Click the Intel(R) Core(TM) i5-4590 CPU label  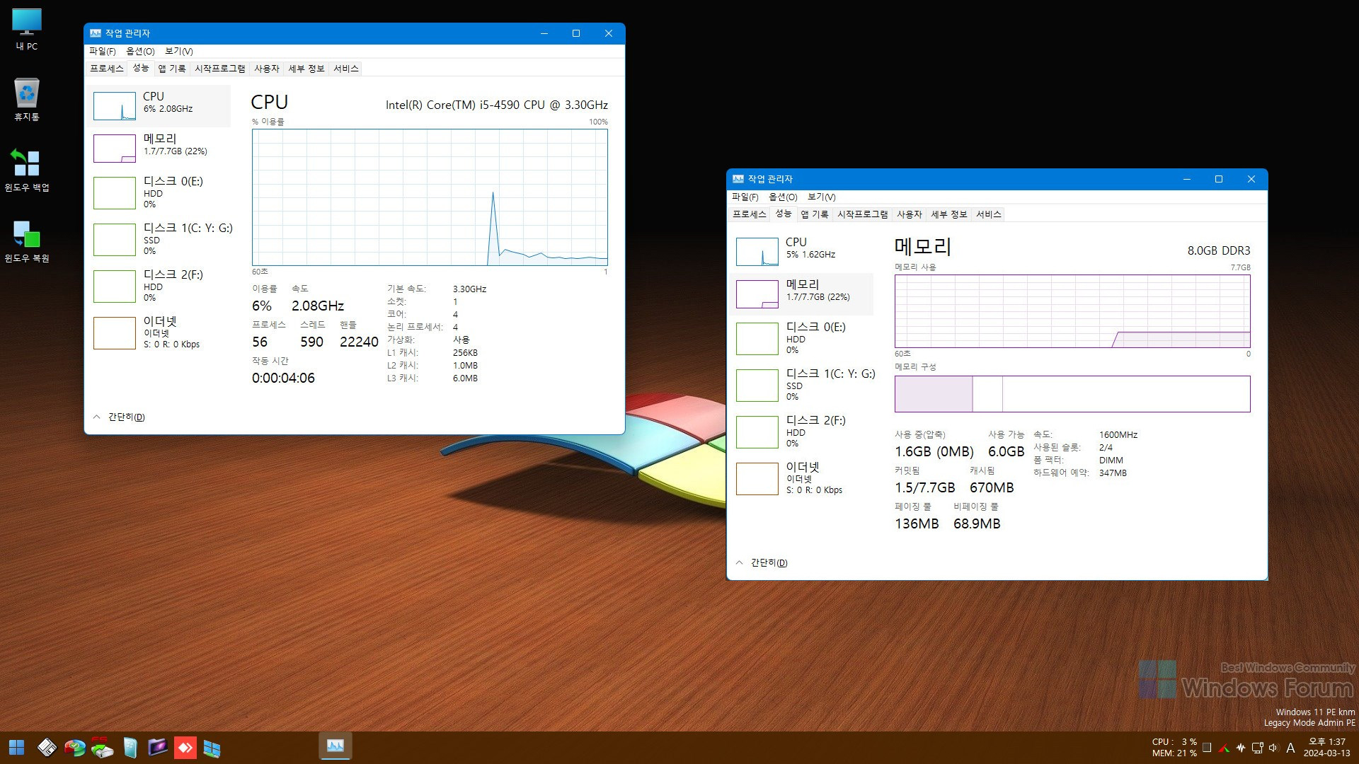(x=497, y=105)
